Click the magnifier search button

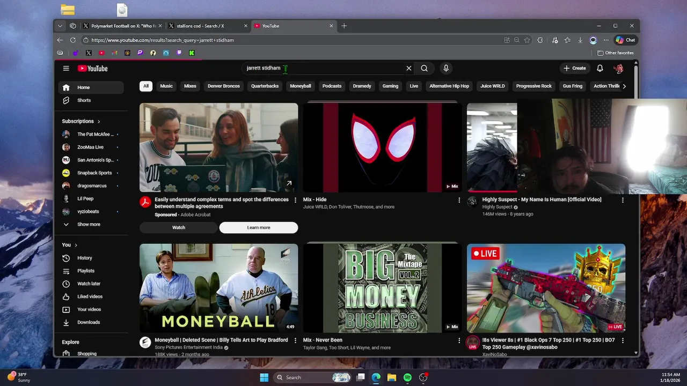point(424,68)
